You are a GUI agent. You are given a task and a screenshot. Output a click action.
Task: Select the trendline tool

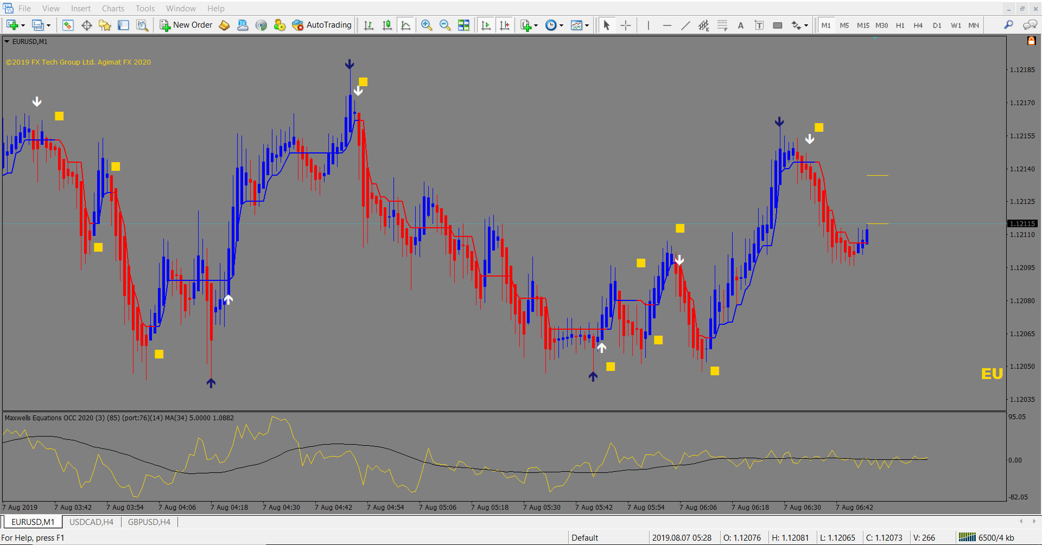click(x=685, y=25)
